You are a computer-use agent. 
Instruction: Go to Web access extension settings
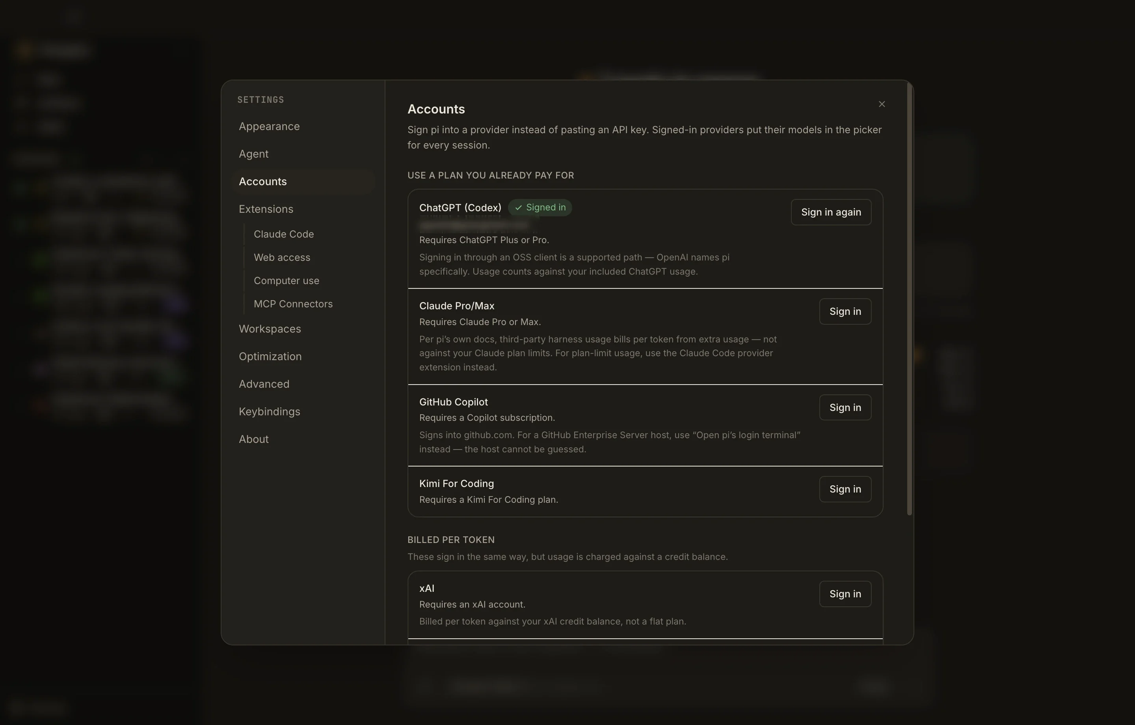click(282, 257)
